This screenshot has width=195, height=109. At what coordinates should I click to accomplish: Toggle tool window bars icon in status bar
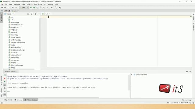click(x=2, y=103)
